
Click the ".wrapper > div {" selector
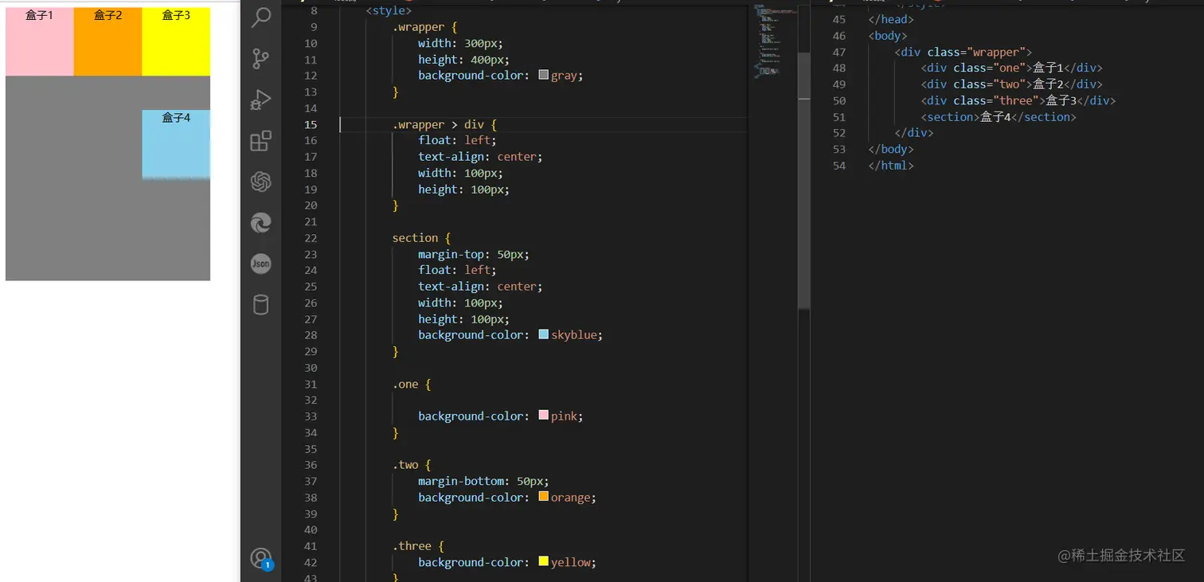[444, 124]
